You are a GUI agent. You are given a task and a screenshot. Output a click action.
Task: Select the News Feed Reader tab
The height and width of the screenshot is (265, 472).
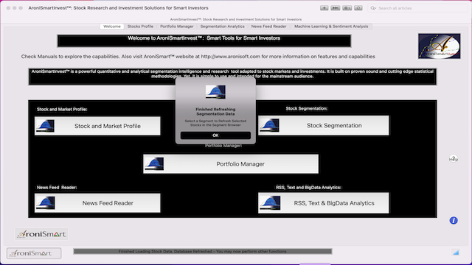pyautogui.click(x=268, y=26)
